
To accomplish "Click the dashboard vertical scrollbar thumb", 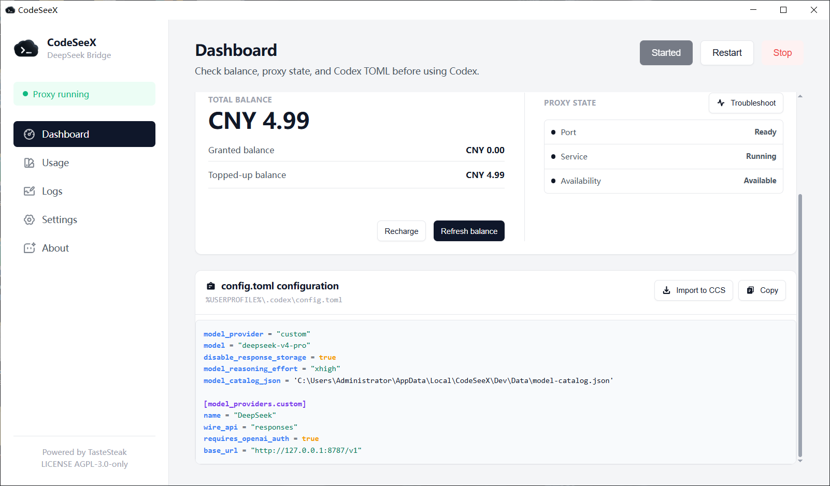I will tap(800, 326).
